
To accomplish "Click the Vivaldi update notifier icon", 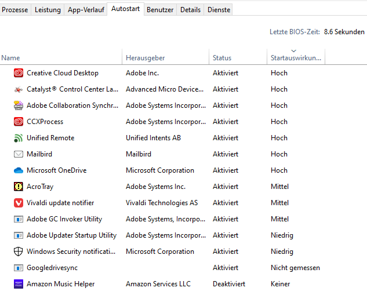I will [x=18, y=203].
